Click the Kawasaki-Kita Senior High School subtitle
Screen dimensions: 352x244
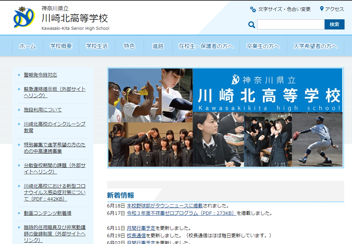pyautogui.click(x=76, y=28)
